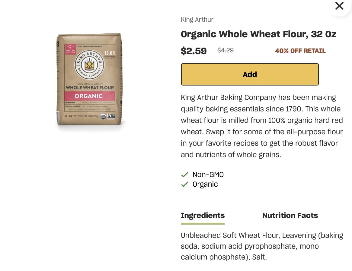Click the $2.59 sale price
Viewport: 352px width, 271px height.
(x=194, y=51)
